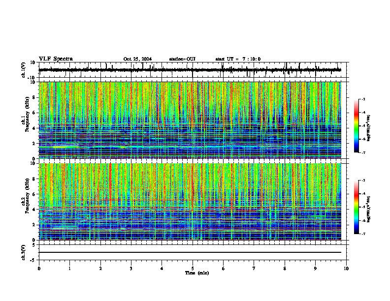Click time axis tick label "7"
The image size is (390, 301).
254,269
